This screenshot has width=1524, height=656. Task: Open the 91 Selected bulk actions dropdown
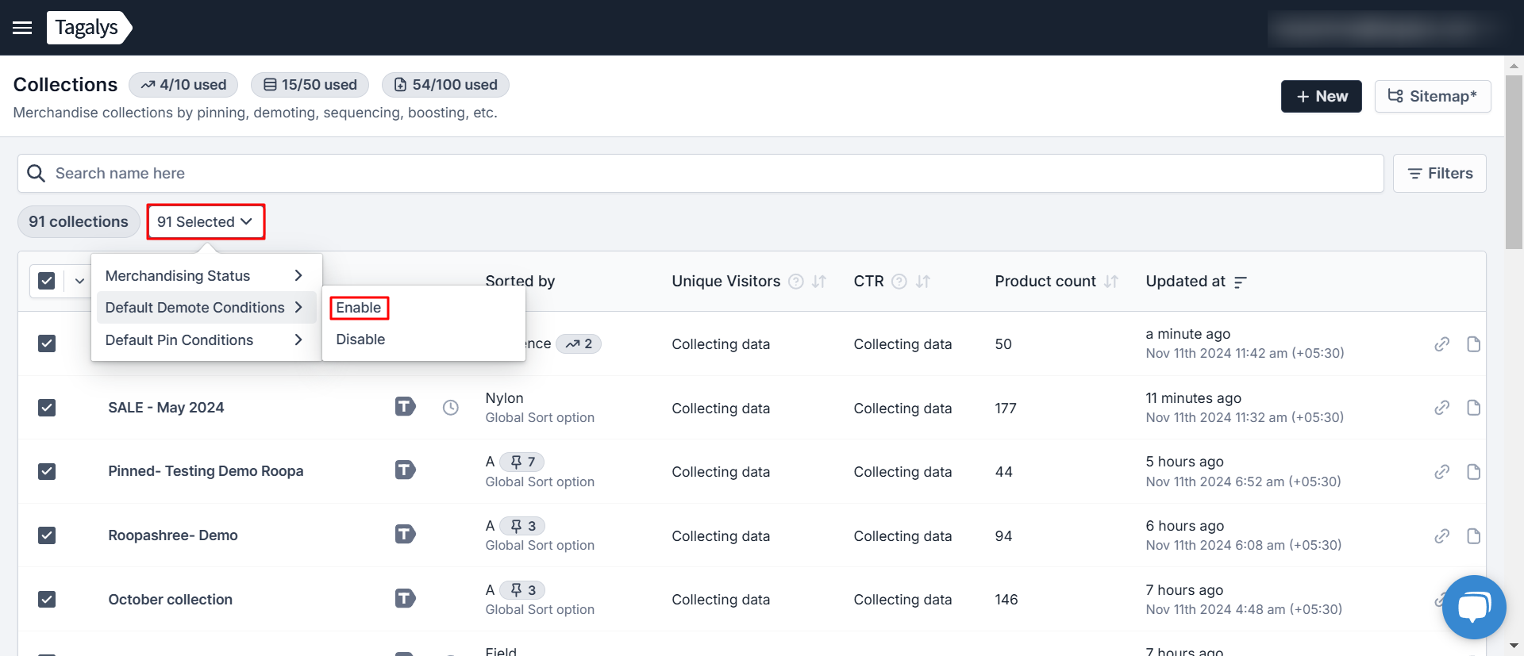pyautogui.click(x=206, y=221)
